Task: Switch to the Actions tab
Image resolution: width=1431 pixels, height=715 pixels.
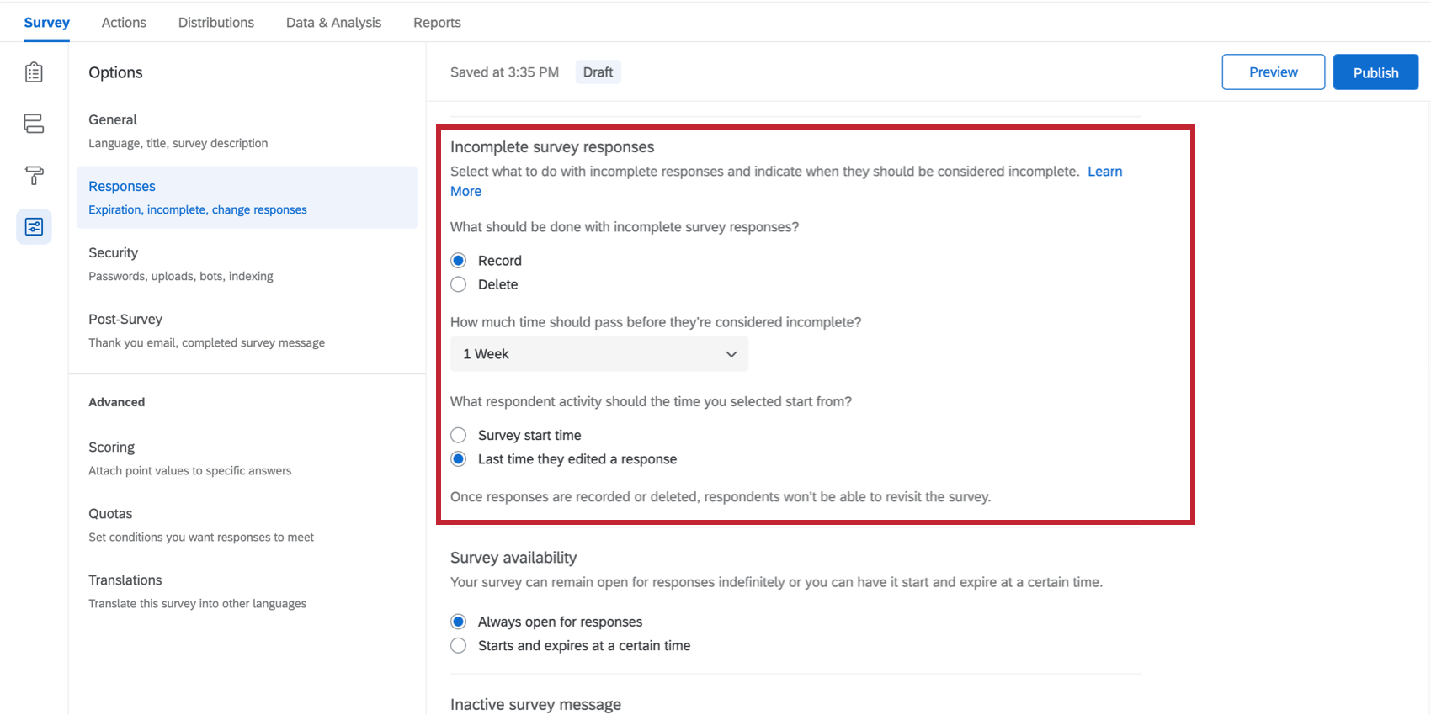Action: click(x=124, y=23)
